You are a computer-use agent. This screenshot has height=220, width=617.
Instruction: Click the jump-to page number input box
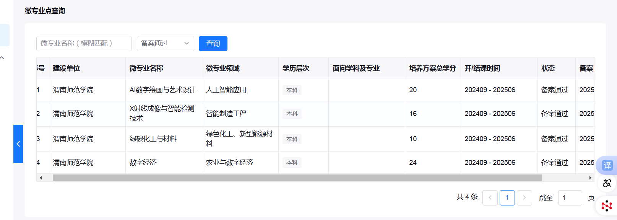570,198
